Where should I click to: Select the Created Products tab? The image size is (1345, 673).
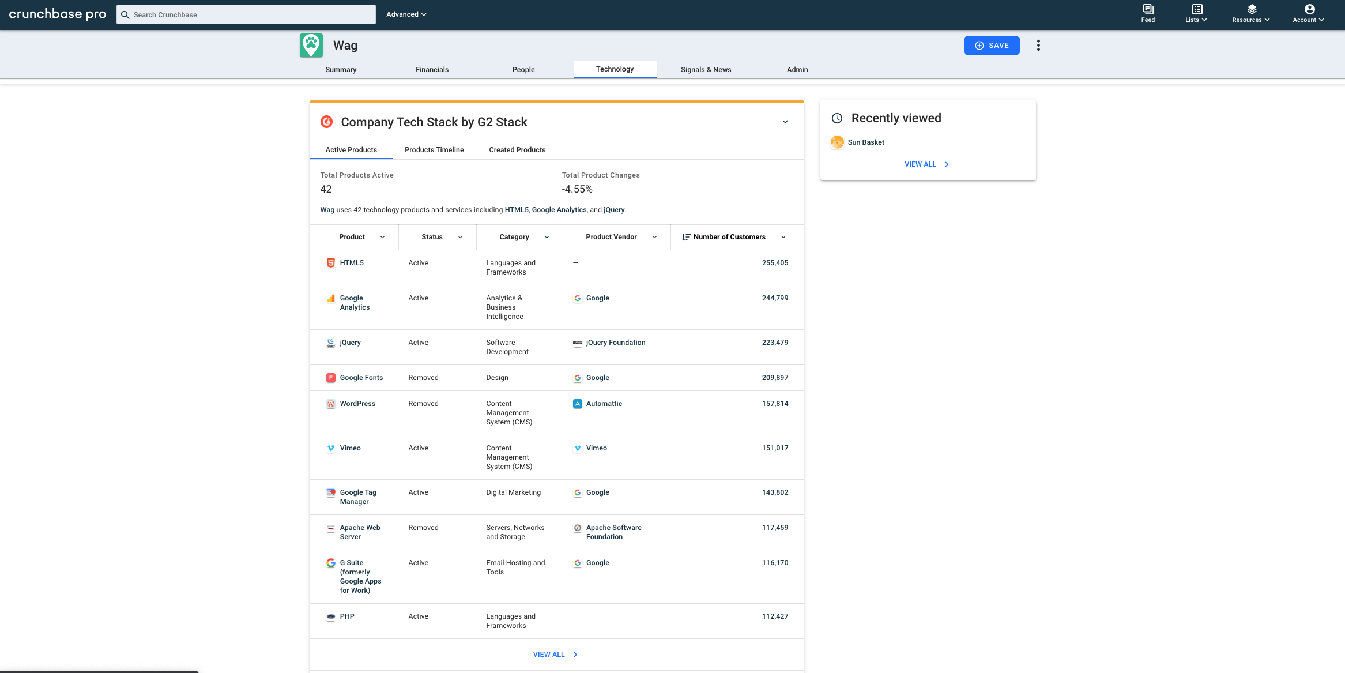(x=517, y=150)
